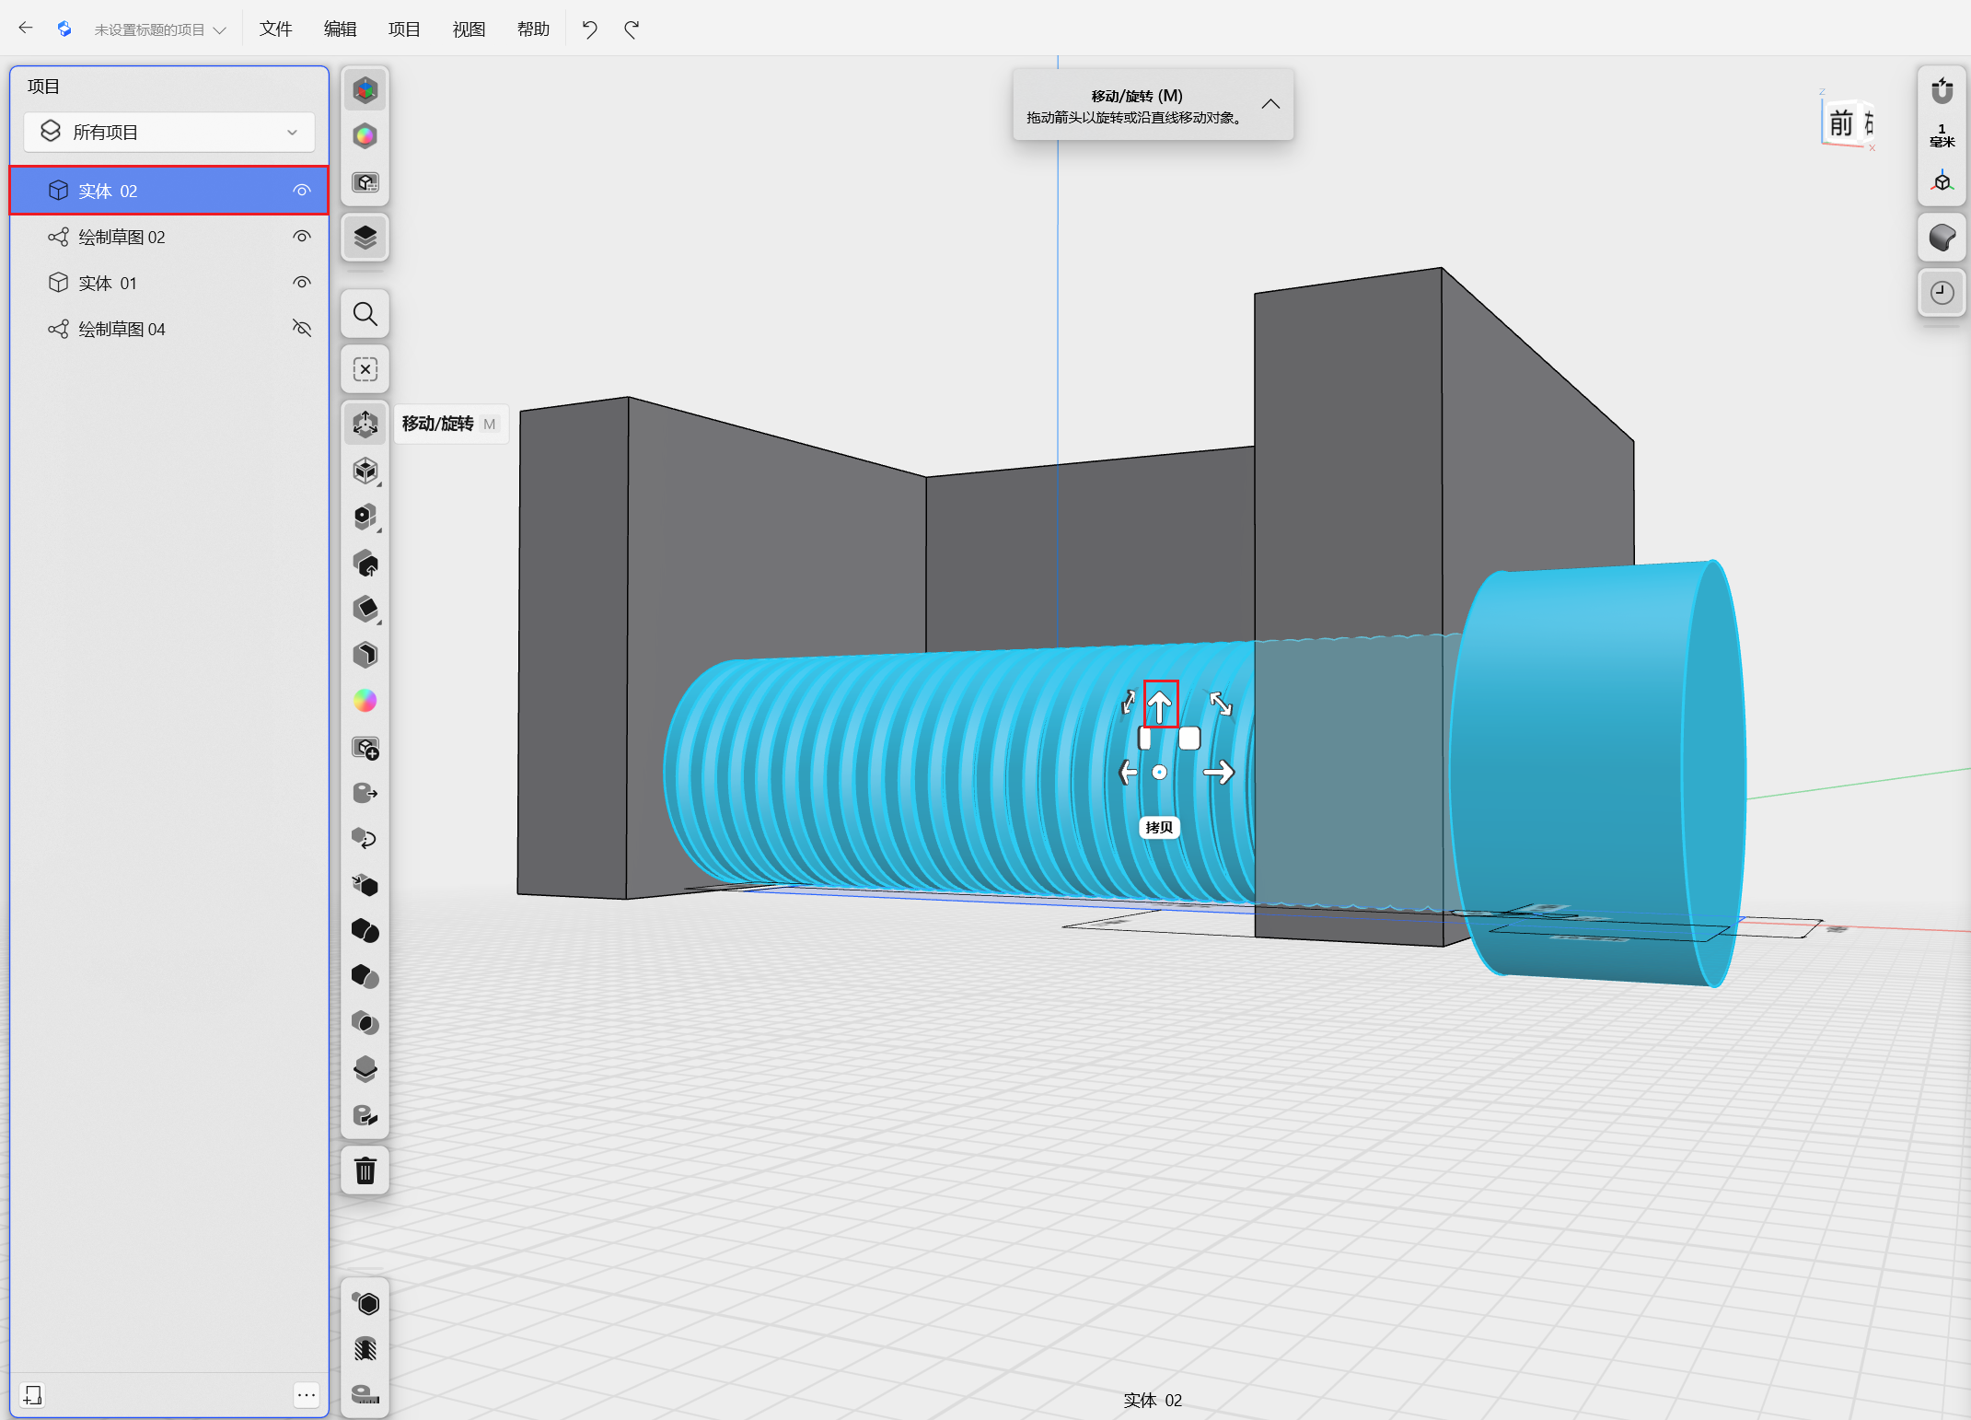Open the 所有项目 filter dropdown

click(x=169, y=133)
